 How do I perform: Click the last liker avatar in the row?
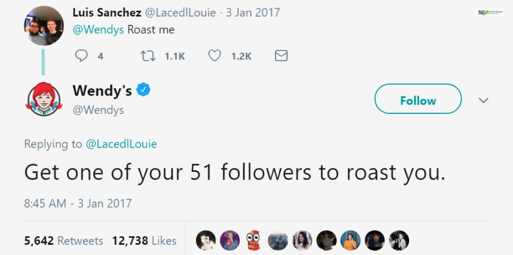click(399, 240)
